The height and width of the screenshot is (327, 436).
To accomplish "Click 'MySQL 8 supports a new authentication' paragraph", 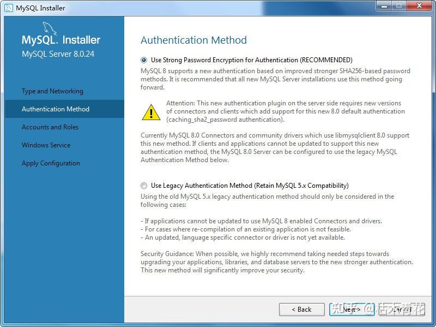I will 275,79.
